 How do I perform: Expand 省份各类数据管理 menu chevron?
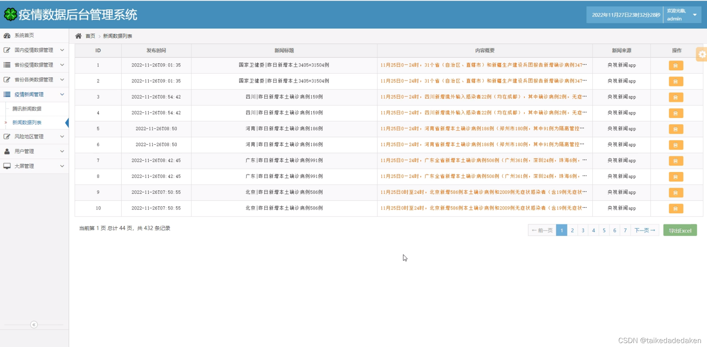[x=62, y=80]
